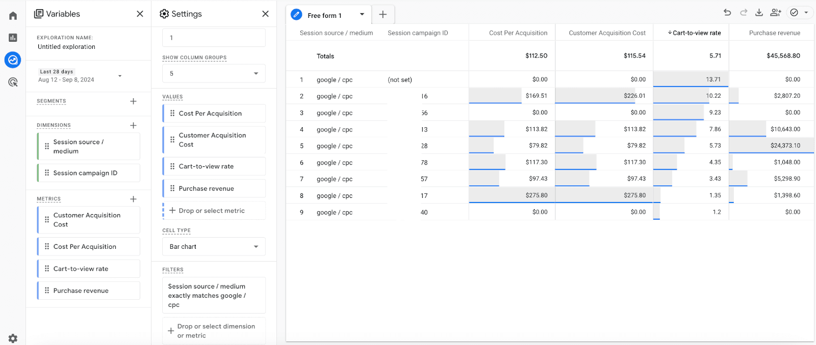Image resolution: width=816 pixels, height=345 pixels.
Task: Click the $5,298.90 purchase revenue cell
Action: coord(771,179)
